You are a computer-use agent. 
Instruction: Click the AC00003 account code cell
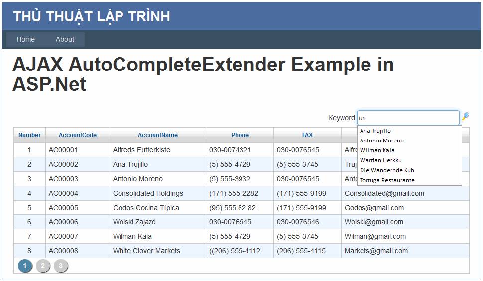tap(78, 179)
